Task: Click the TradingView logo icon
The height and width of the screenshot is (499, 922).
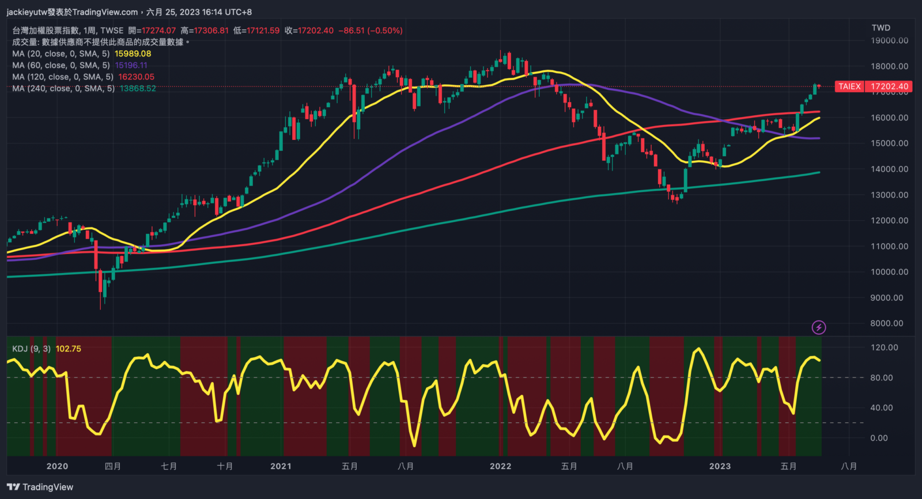Action: point(13,487)
